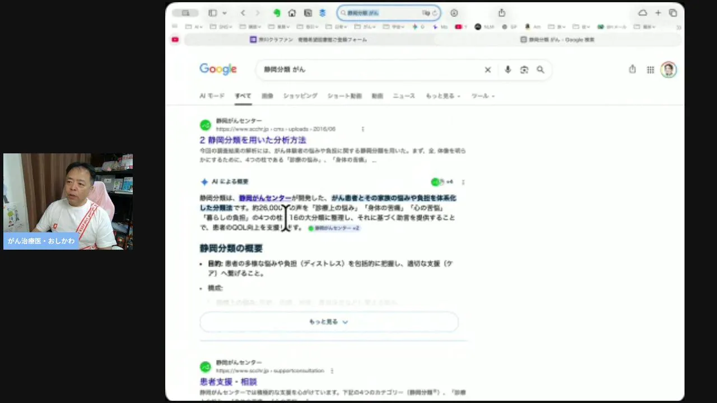The width and height of the screenshot is (717, 403).
Task: Expand the もっと見る dropdown in tabs
Action: [443, 96]
